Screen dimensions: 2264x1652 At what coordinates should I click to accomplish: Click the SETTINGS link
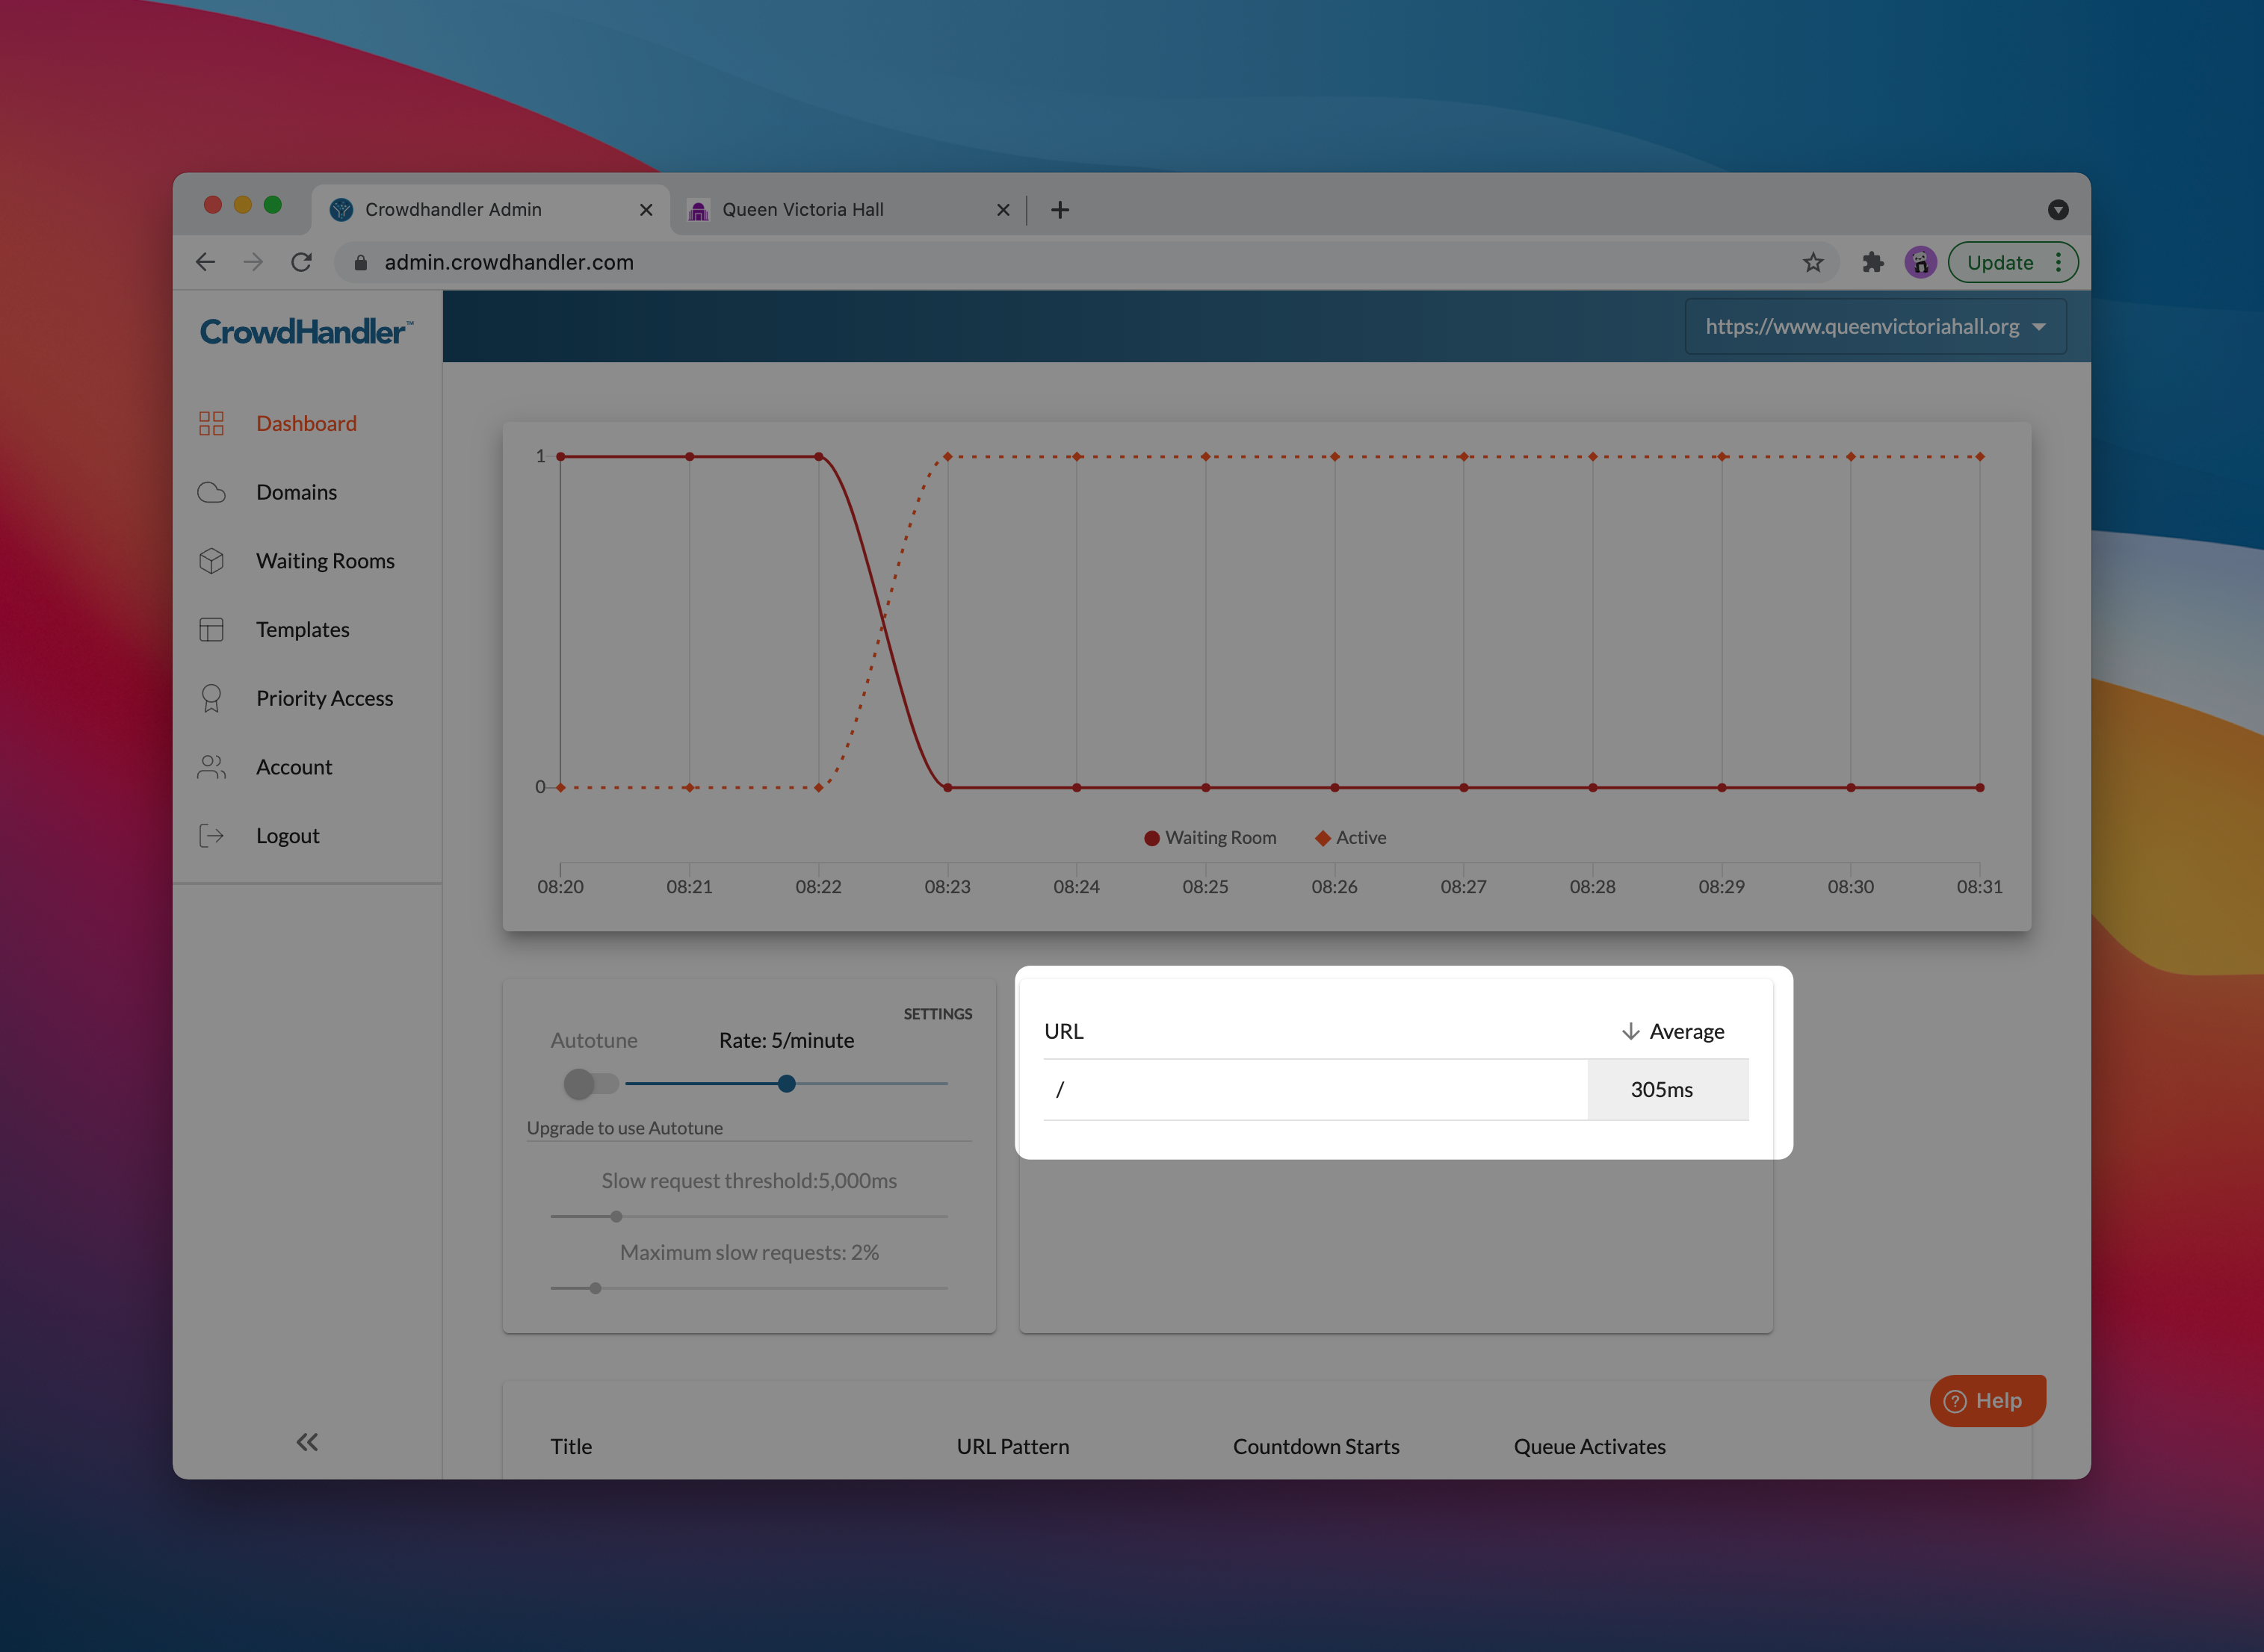pos(938,1013)
